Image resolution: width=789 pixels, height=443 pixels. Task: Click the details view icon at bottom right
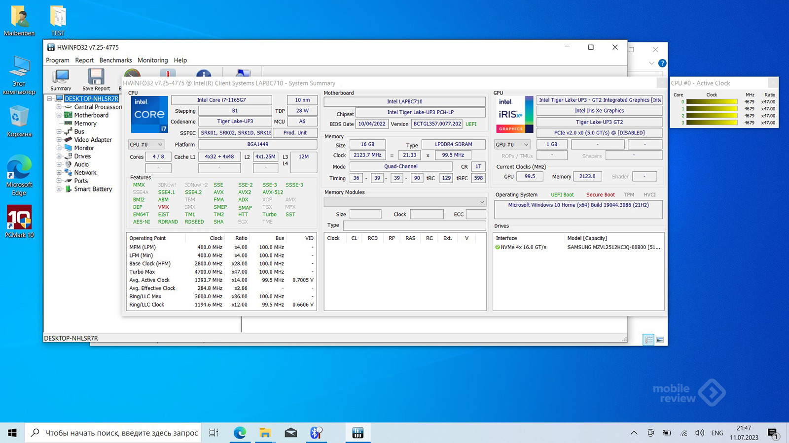click(660, 340)
